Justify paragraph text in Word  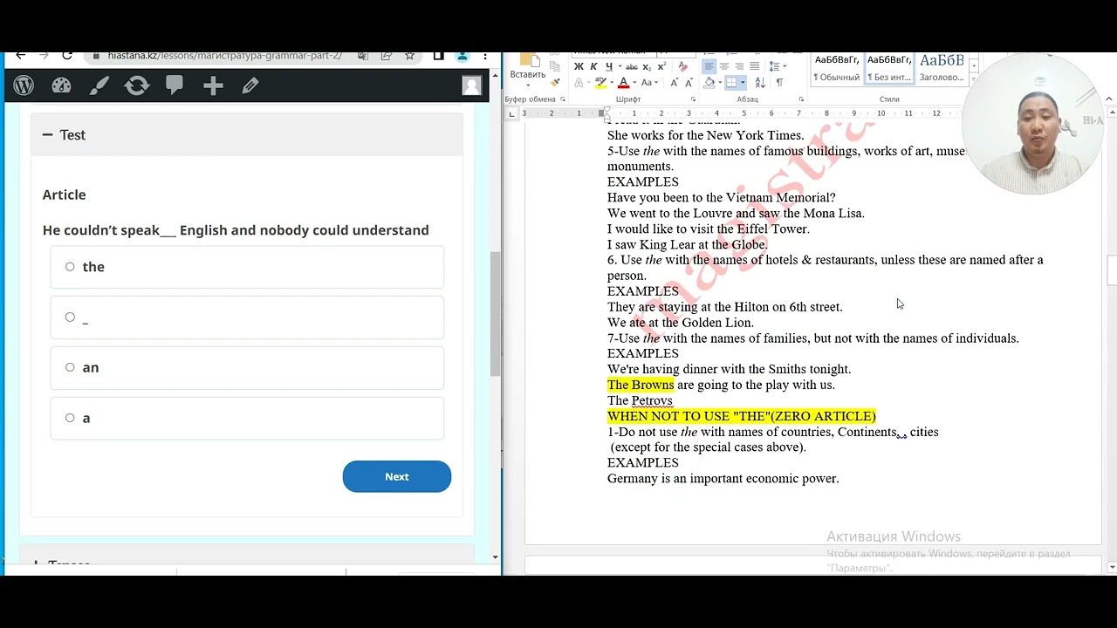[754, 66]
